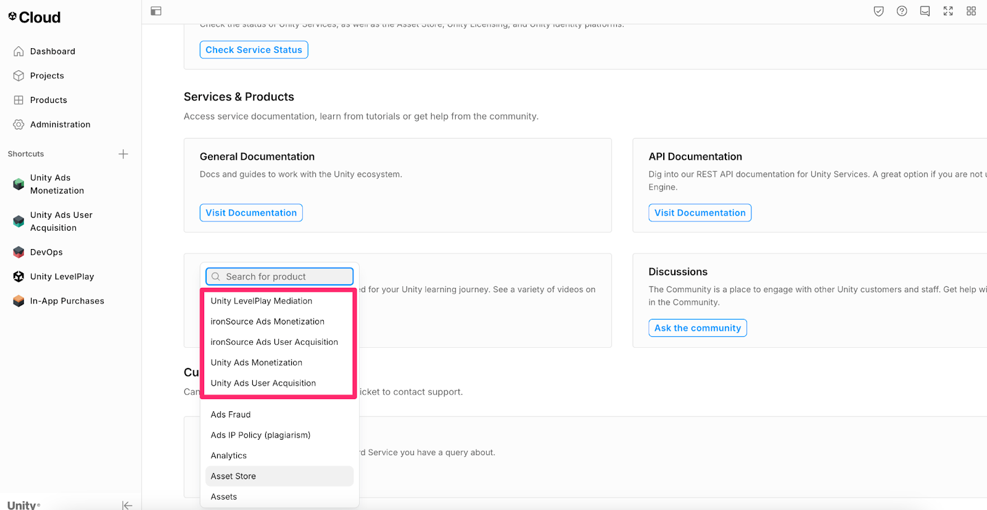Click the API Documentation card heading

click(695, 157)
